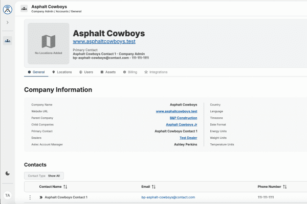Click the Timezone field label

[216, 118]
